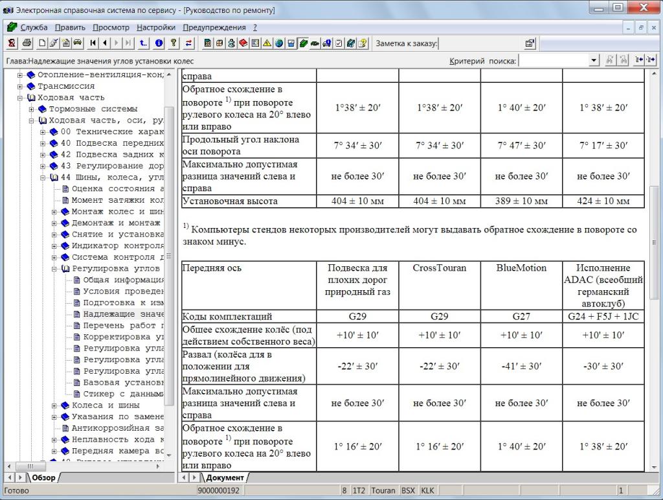The width and height of the screenshot is (663, 500).
Task: Click the blue info circle icon
Action: 159,43
